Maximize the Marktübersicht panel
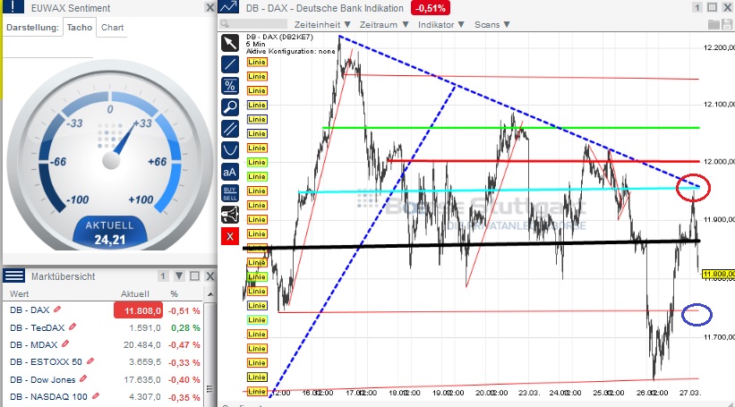The image size is (735, 407). pos(195,276)
